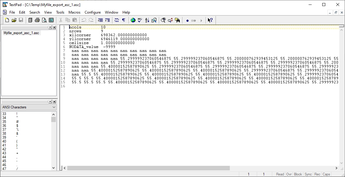345x177 pixels.
Task: Activate context-sensitive help
Action: tap(210, 20)
